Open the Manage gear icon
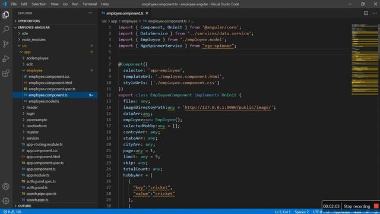 pos(6,201)
